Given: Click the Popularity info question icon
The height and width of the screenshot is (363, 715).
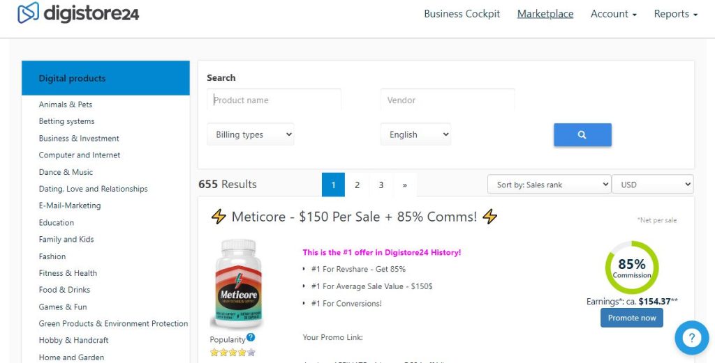Looking at the screenshot, I should click(x=251, y=338).
